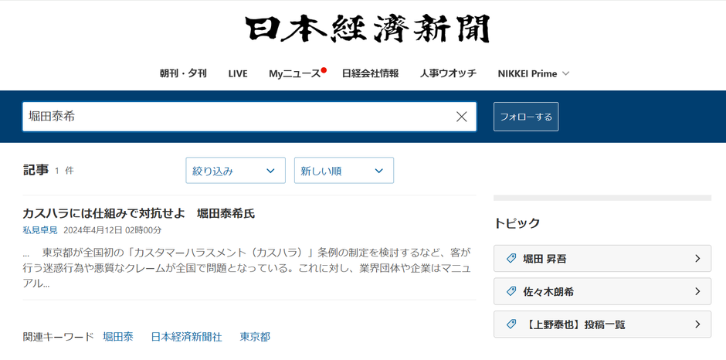Image resolution: width=726 pixels, height=360 pixels.
Task: Open 【上野泰也】投稿一覧 topic button
Action: point(602,324)
